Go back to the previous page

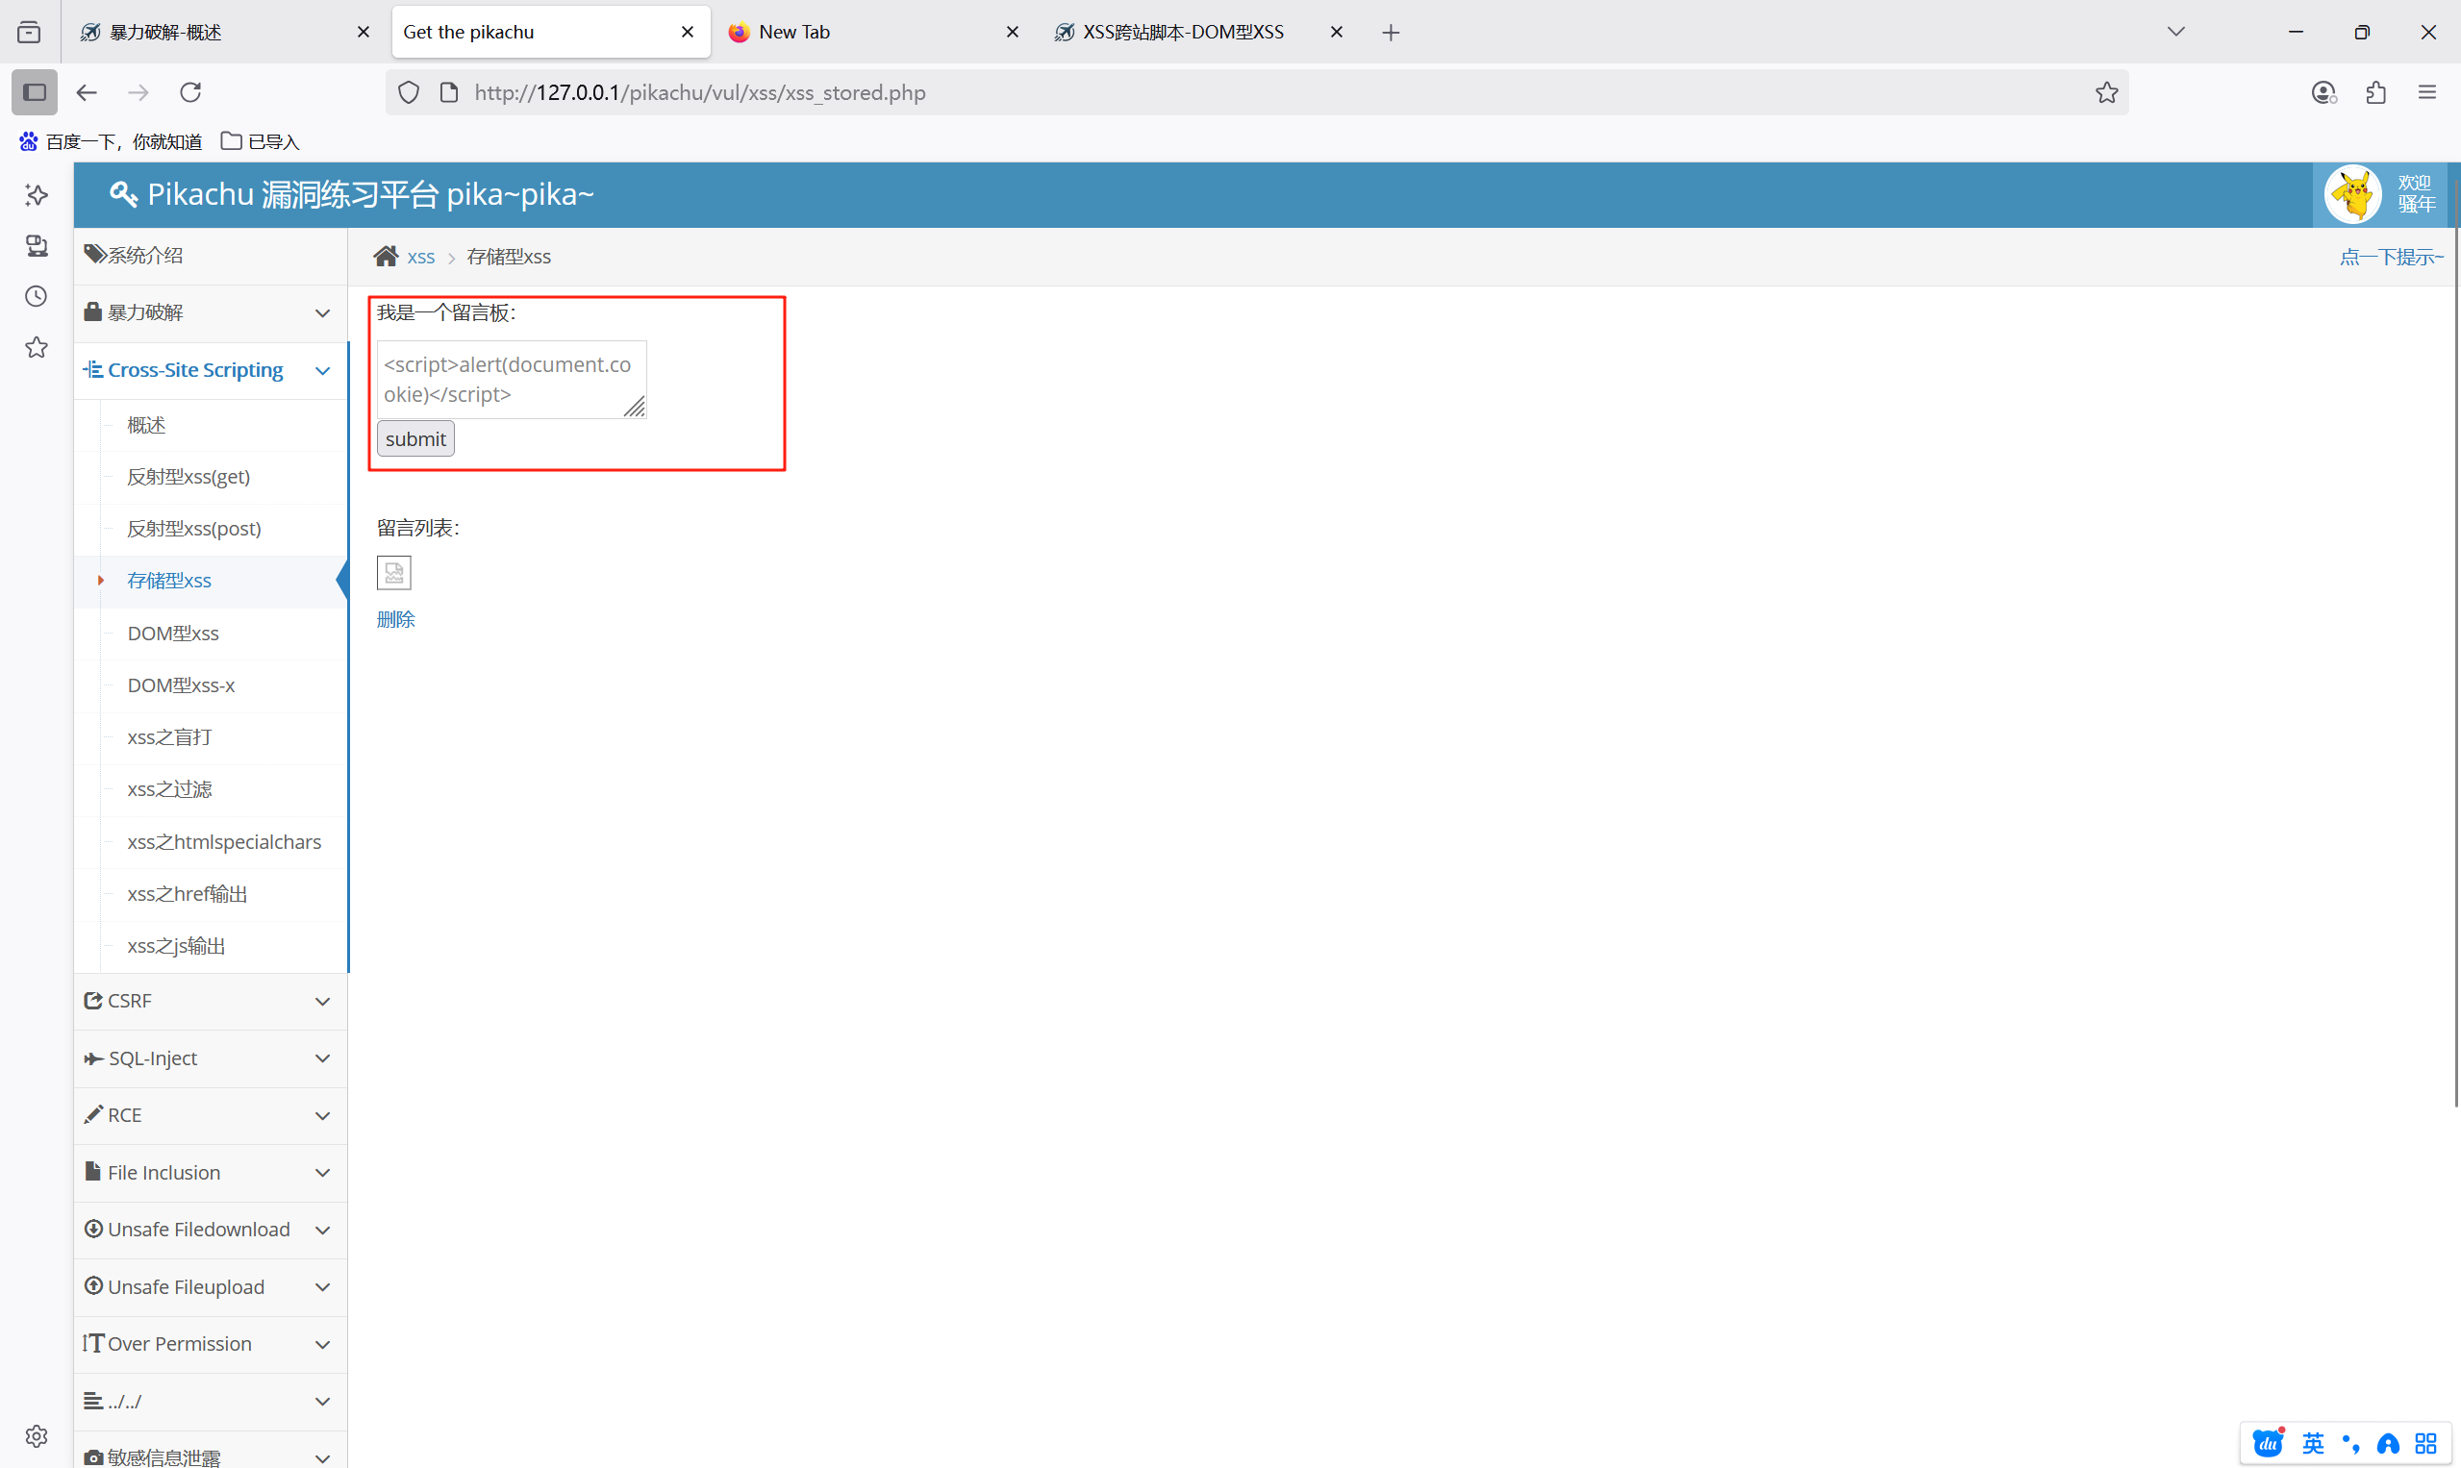[88, 92]
